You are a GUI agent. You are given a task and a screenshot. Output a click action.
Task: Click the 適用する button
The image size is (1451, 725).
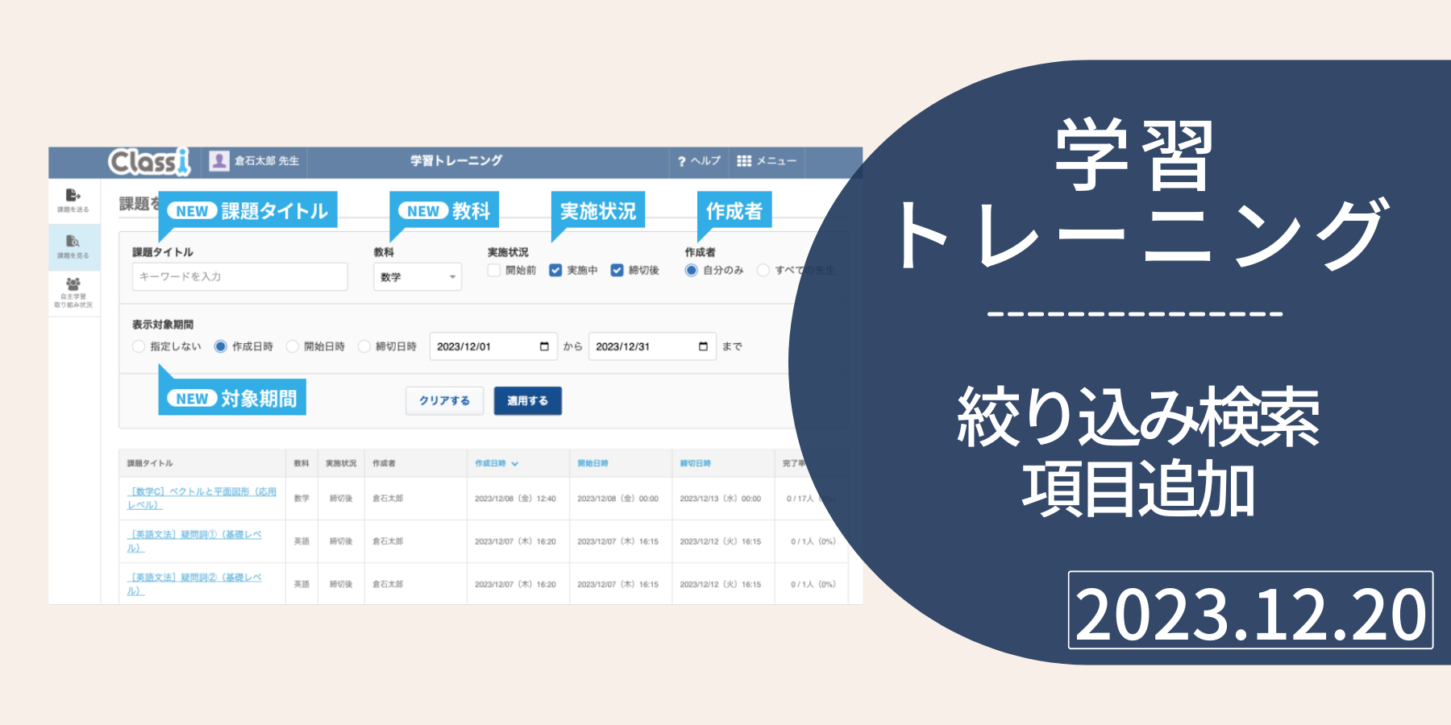tap(527, 400)
